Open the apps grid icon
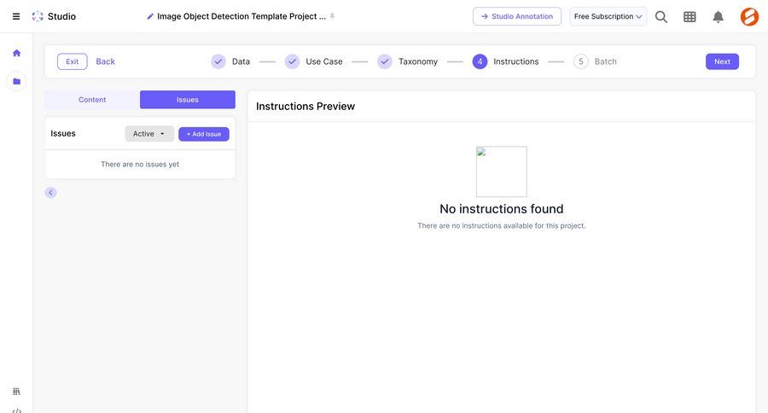Screen dimensions: 768x413 [689, 17]
